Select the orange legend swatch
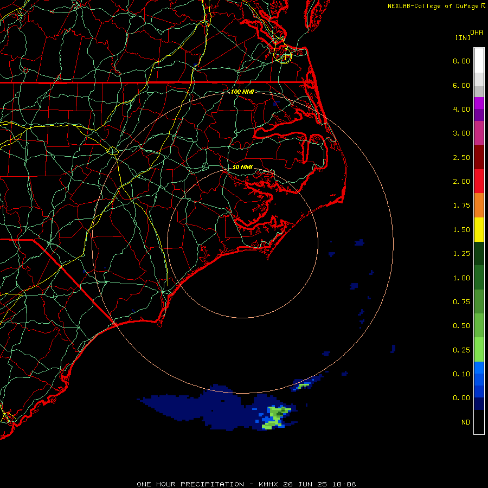This screenshot has height=488, width=488. pos(479,206)
